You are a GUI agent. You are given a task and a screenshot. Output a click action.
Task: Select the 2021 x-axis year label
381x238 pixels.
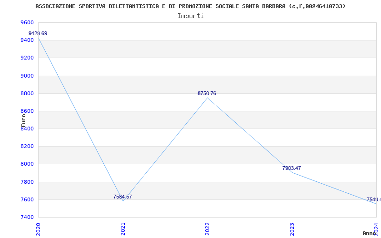(123, 229)
